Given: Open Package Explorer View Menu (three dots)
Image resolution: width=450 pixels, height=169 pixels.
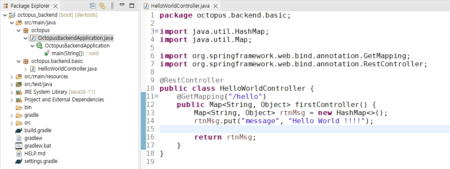Looking at the screenshot, I should click(112, 6).
